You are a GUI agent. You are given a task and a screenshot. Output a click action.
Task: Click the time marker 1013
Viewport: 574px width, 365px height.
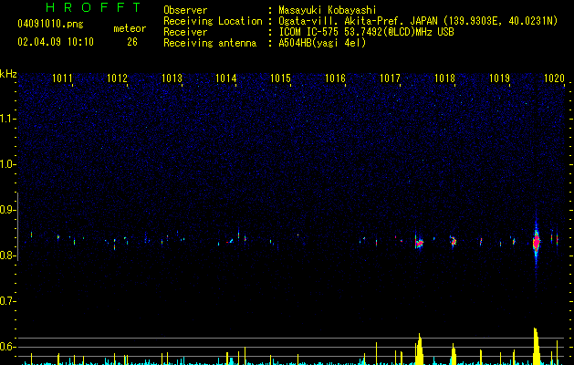pos(172,78)
